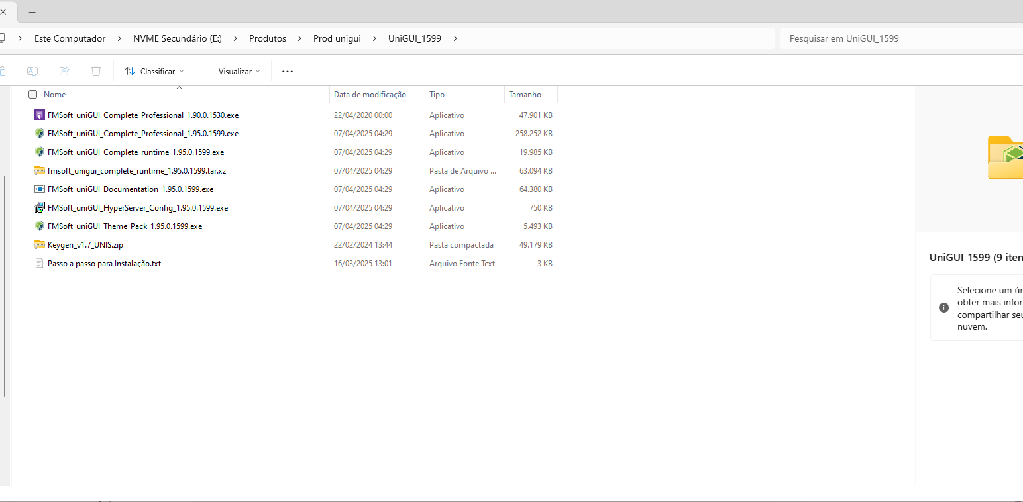Screen dimensions: 1023x502
Task: Click the icon of Complete_runtime_1.95.0.1599.exe
Action: click(x=39, y=152)
